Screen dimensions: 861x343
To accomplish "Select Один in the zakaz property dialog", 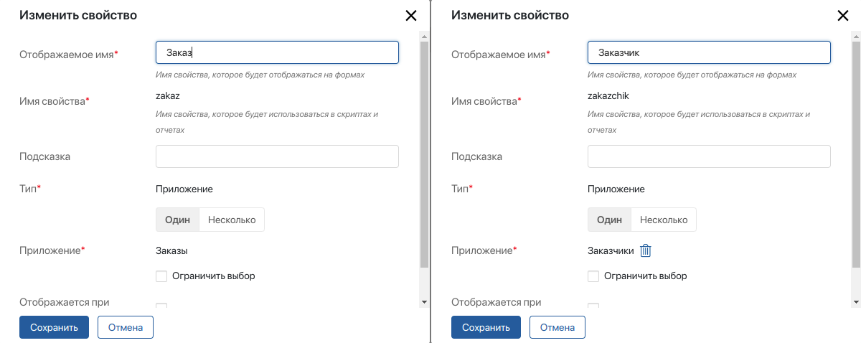I will (177, 220).
